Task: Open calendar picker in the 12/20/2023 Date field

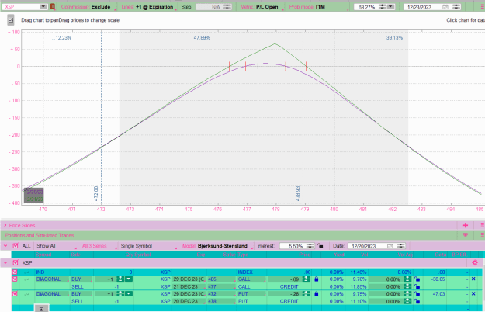Action: pos(390,246)
